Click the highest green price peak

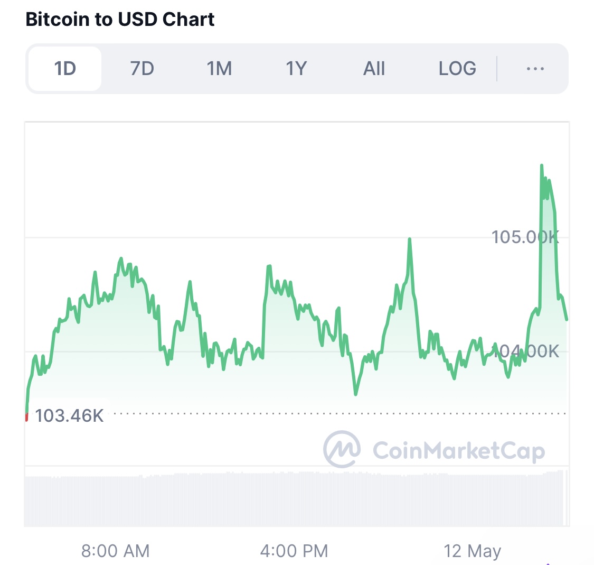[542, 166]
